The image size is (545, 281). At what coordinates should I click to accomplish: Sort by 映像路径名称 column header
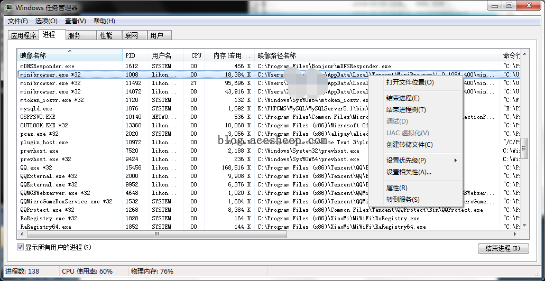(x=377, y=55)
